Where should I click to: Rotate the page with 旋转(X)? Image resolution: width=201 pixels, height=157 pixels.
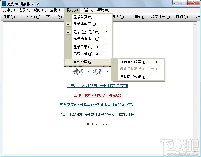pyautogui.click(x=139, y=17)
